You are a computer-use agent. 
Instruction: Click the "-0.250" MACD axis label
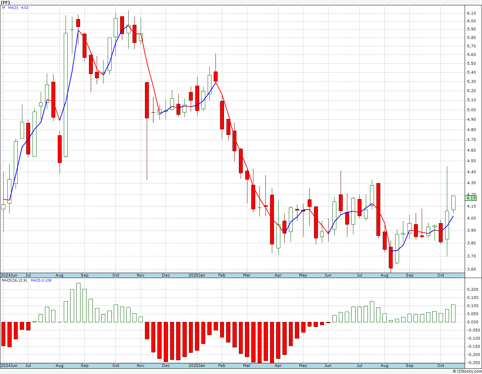(473, 363)
